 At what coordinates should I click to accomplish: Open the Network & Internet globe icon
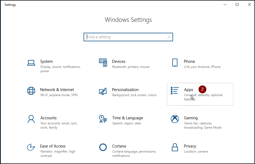click(x=31, y=91)
